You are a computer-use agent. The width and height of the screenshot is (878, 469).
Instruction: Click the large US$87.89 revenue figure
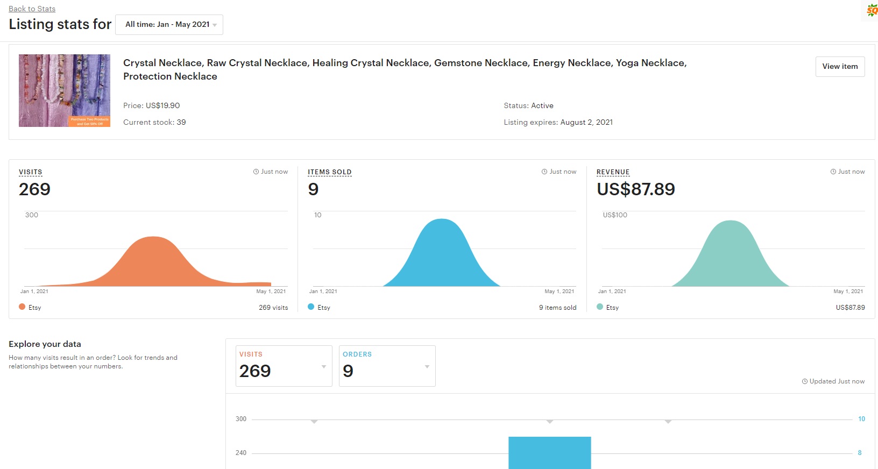[x=636, y=189]
